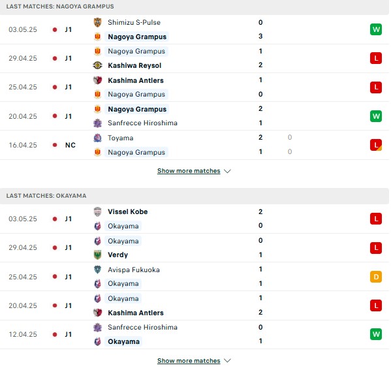Click the green W badge for Shimizu S-Pulse match
The width and height of the screenshot is (391, 374).
pyautogui.click(x=376, y=29)
